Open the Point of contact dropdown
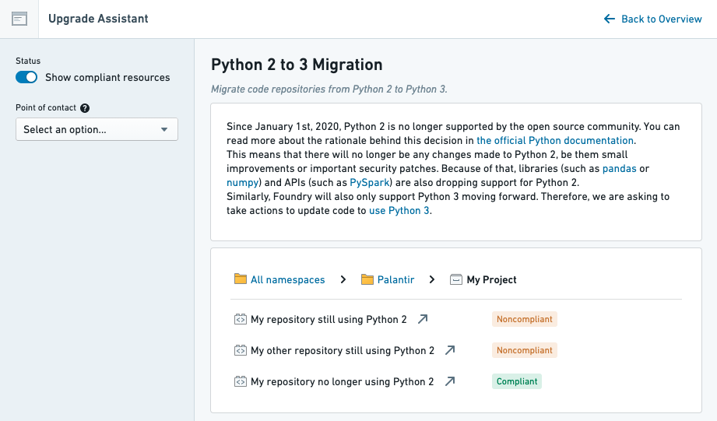Viewport: 717px width, 421px height. [97, 129]
